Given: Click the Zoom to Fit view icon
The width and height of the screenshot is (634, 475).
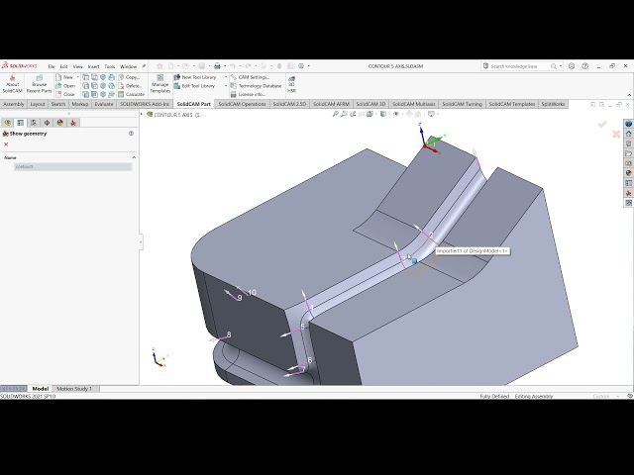Looking at the screenshot, I should (335, 115).
